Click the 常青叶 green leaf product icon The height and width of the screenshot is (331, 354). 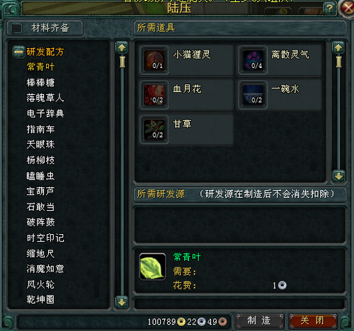(x=152, y=267)
